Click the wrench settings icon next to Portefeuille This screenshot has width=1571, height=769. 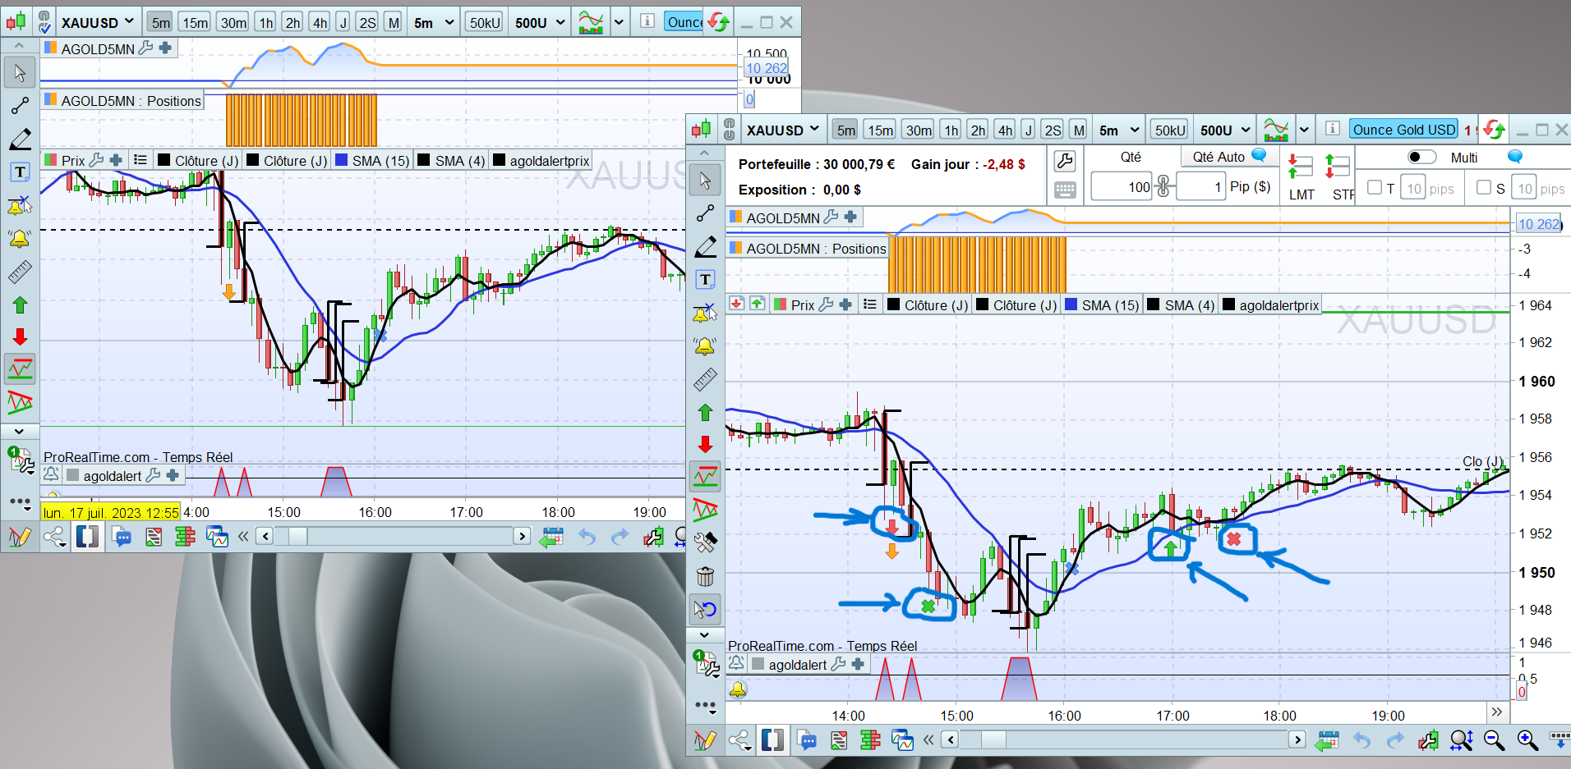click(1065, 161)
